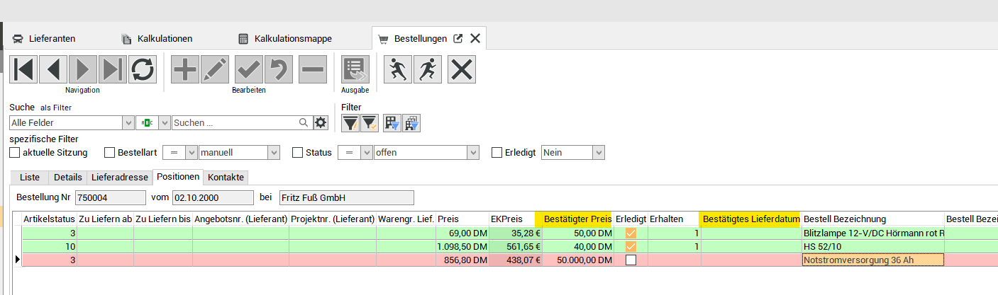998x295 pixels.
Task: Open the ABC search mode dropdown
Action: pos(165,123)
